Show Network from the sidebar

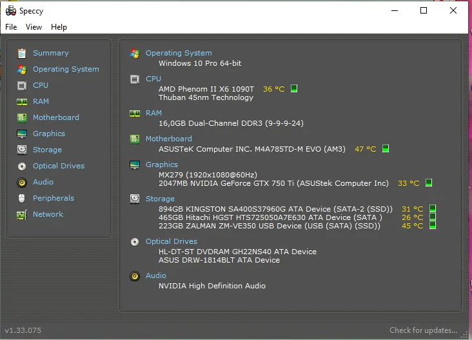click(48, 214)
